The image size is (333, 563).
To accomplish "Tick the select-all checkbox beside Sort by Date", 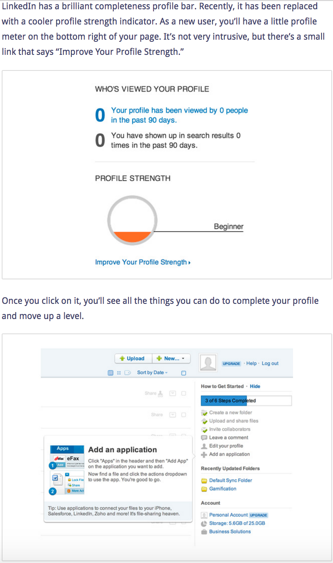I will 183,373.
